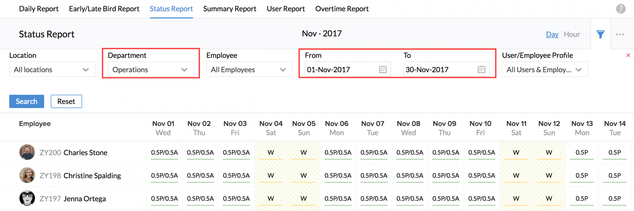
Task: Open the Overtime Report tab
Action: click(x=342, y=9)
